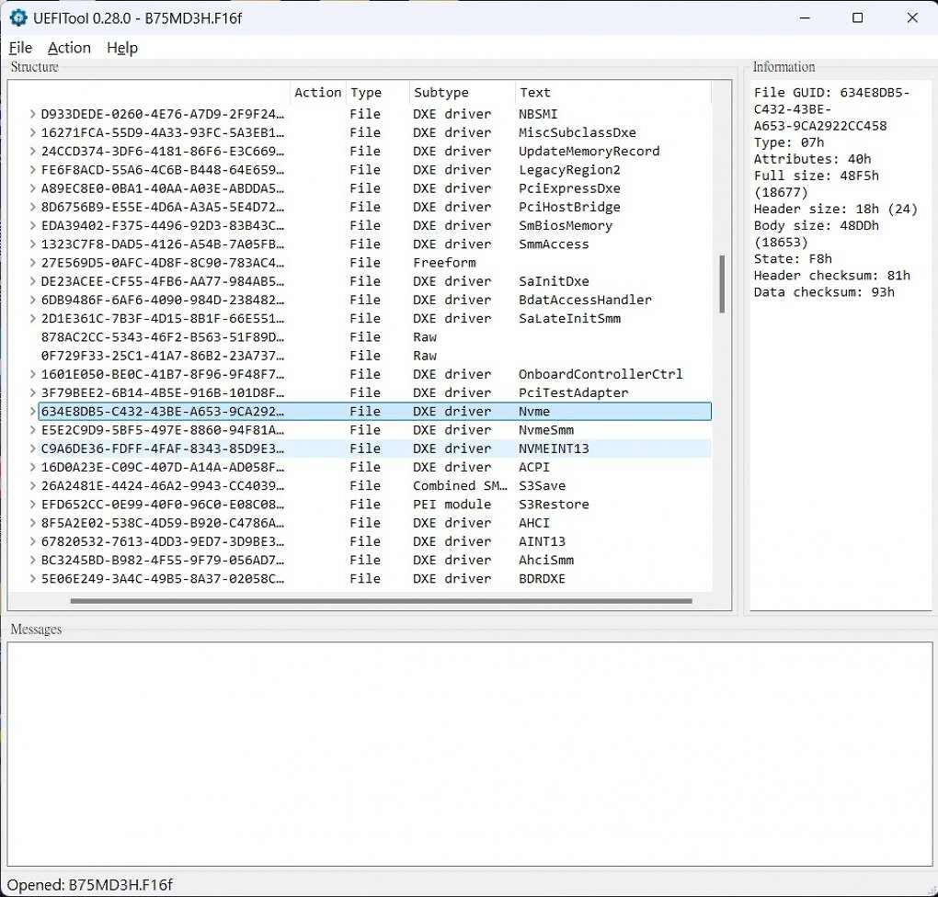Select the 634E8DB5 Nvme file GUID
This screenshot has height=897, width=938.
[x=162, y=411]
